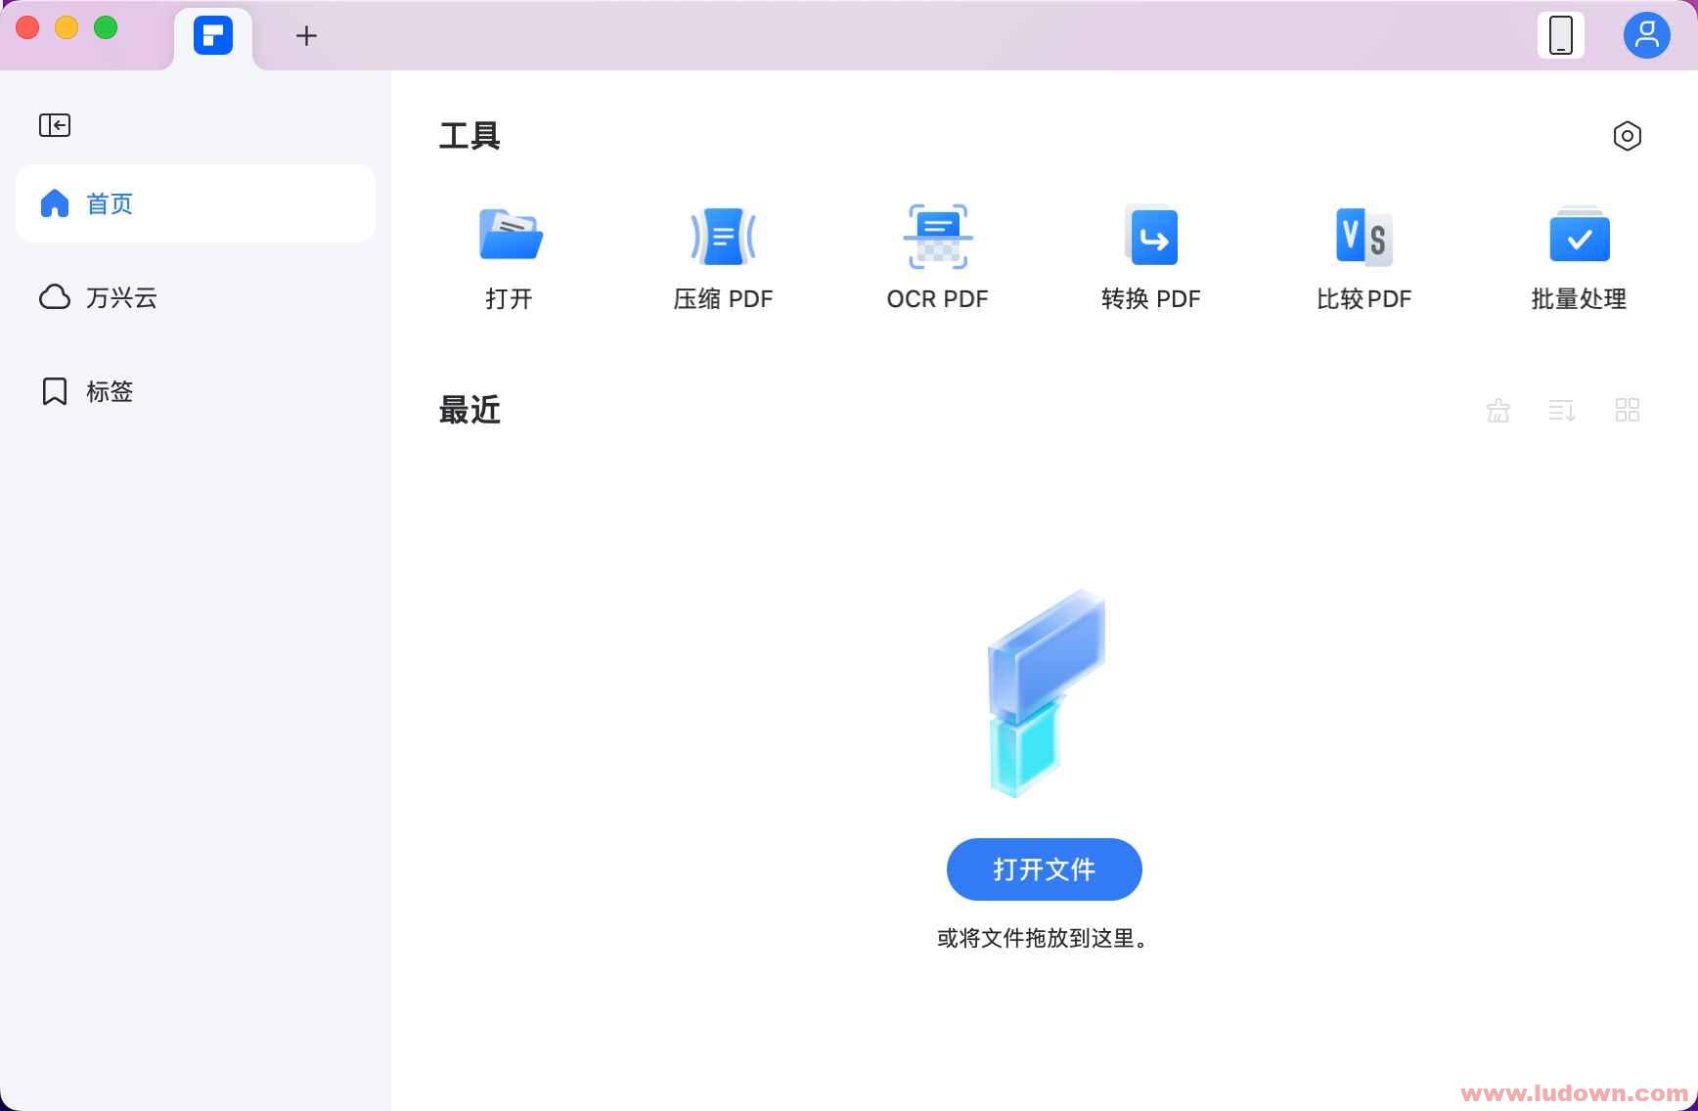
Task: Change recent files sort order
Action: [1562, 410]
